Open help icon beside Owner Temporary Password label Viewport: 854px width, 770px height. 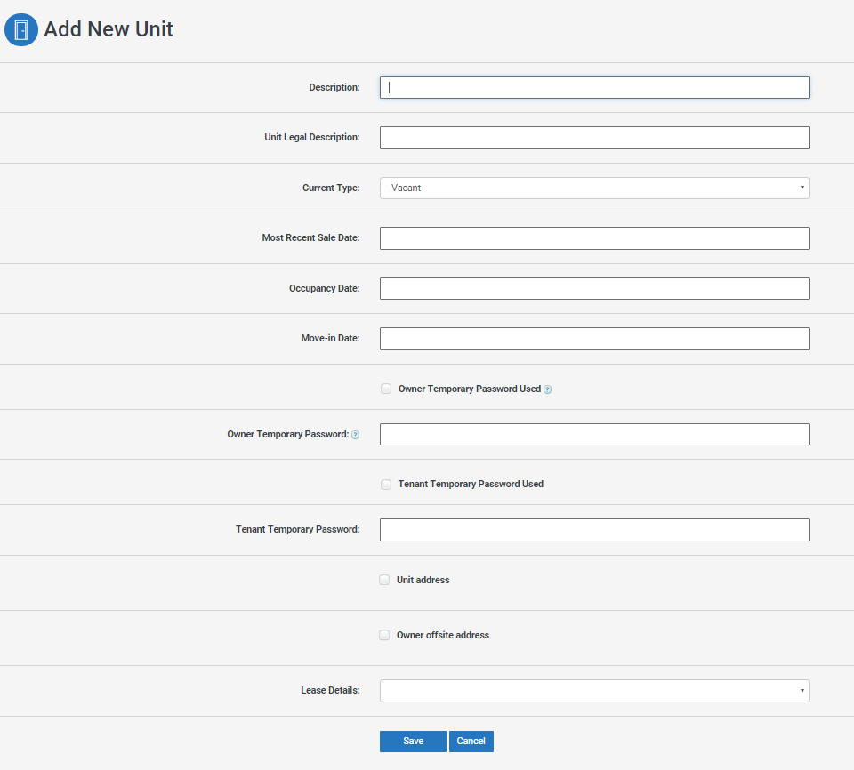coord(355,435)
